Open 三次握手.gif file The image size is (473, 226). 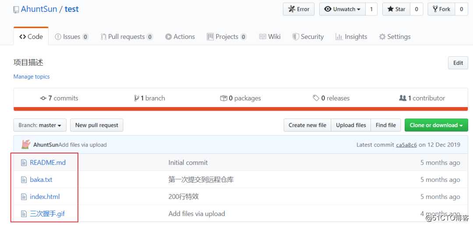tap(47, 214)
